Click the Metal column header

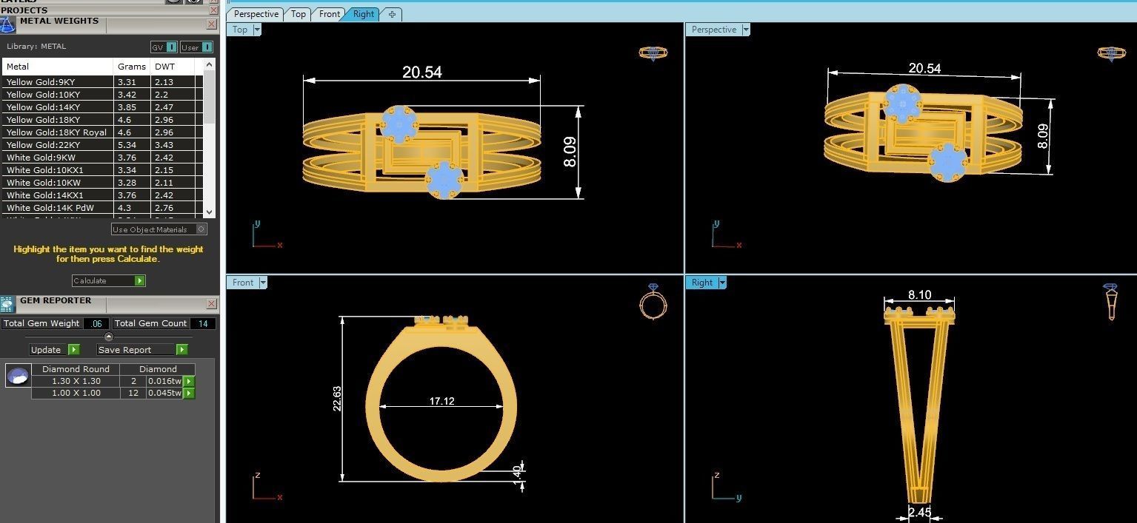[59, 67]
